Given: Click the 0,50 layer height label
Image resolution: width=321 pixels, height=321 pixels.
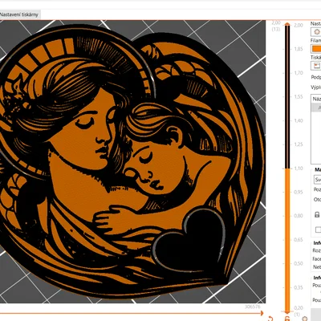Looking at the screenshot, I should click(299, 263).
